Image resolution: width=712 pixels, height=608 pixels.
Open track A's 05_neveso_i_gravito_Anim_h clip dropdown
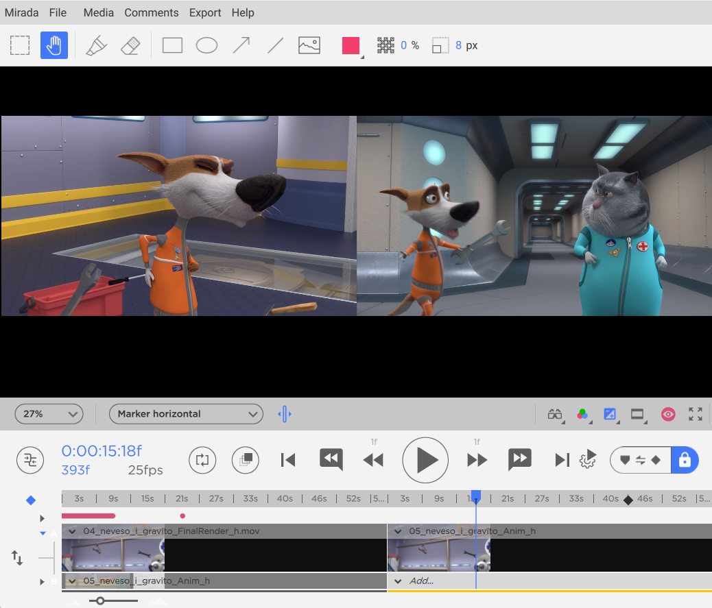click(x=398, y=531)
